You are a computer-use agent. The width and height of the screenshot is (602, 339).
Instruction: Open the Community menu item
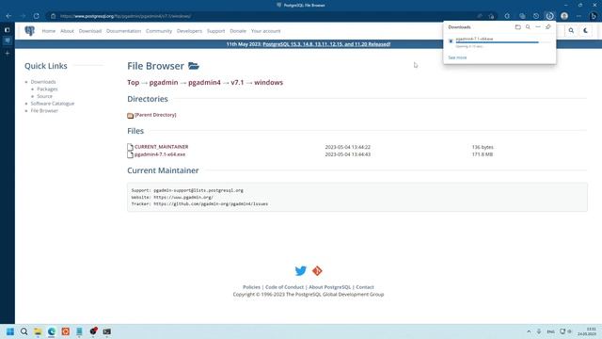pyautogui.click(x=159, y=31)
